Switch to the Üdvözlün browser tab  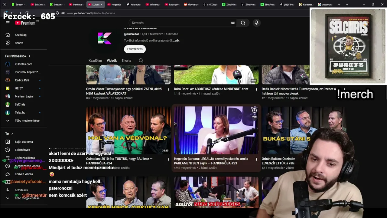pyautogui.click(x=191, y=5)
